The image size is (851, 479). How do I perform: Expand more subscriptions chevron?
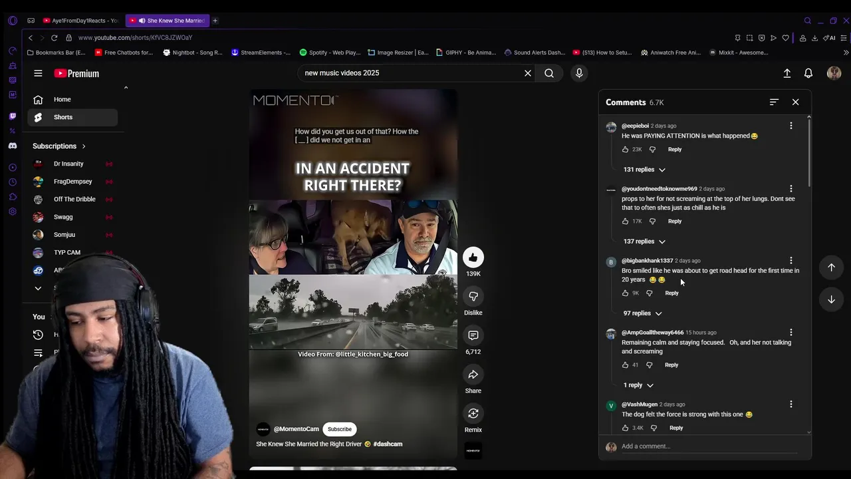[x=38, y=288]
